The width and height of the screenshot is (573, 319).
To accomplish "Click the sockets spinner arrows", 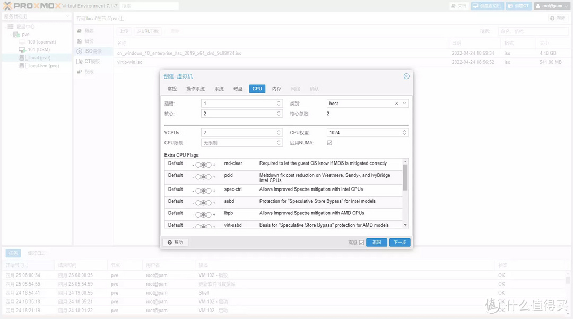I will coord(279,104).
